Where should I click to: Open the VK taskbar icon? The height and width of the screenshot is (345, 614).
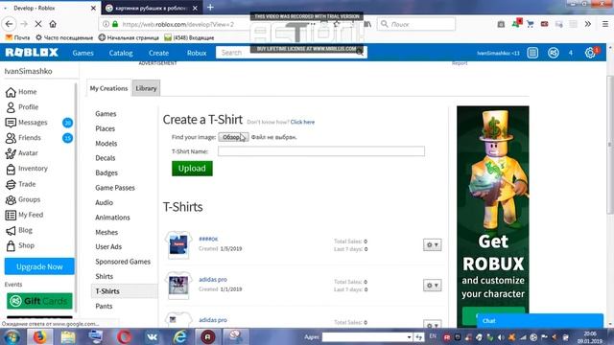[152, 336]
